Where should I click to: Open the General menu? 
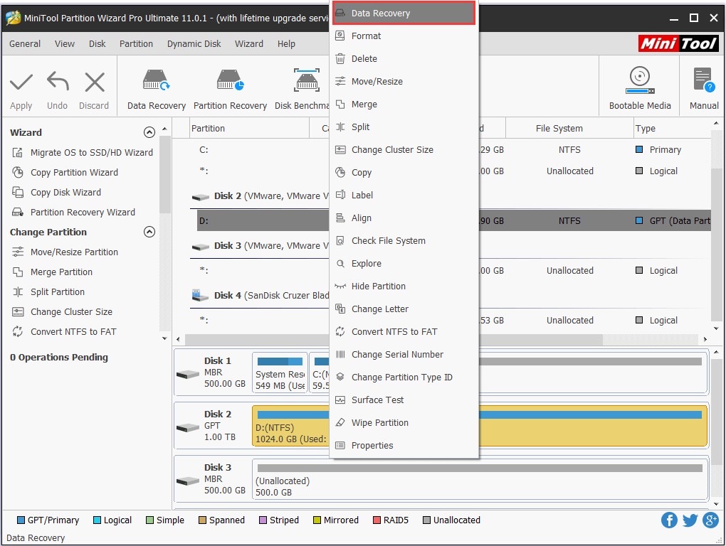(25, 44)
